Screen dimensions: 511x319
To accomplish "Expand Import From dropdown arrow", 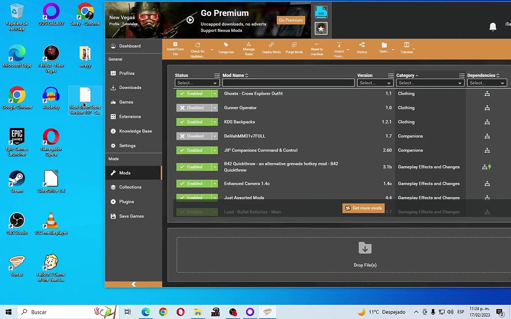I will click(348, 50).
